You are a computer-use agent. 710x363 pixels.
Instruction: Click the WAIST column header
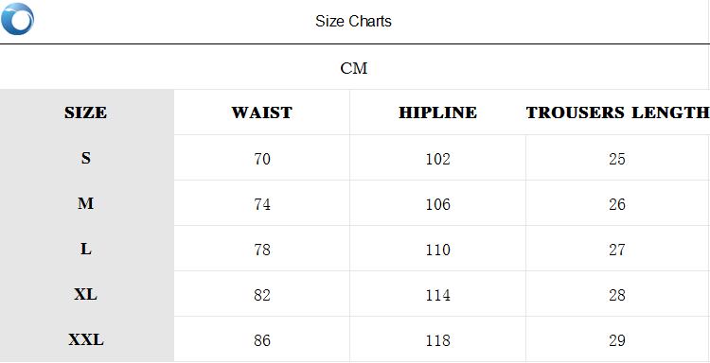point(261,112)
